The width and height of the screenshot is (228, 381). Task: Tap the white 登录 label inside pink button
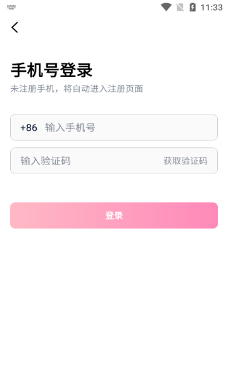(x=114, y=215)
